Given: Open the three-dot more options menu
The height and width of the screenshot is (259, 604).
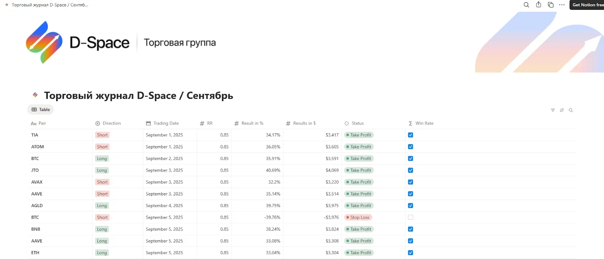Looking at the screenshot, I should (562, 5).
